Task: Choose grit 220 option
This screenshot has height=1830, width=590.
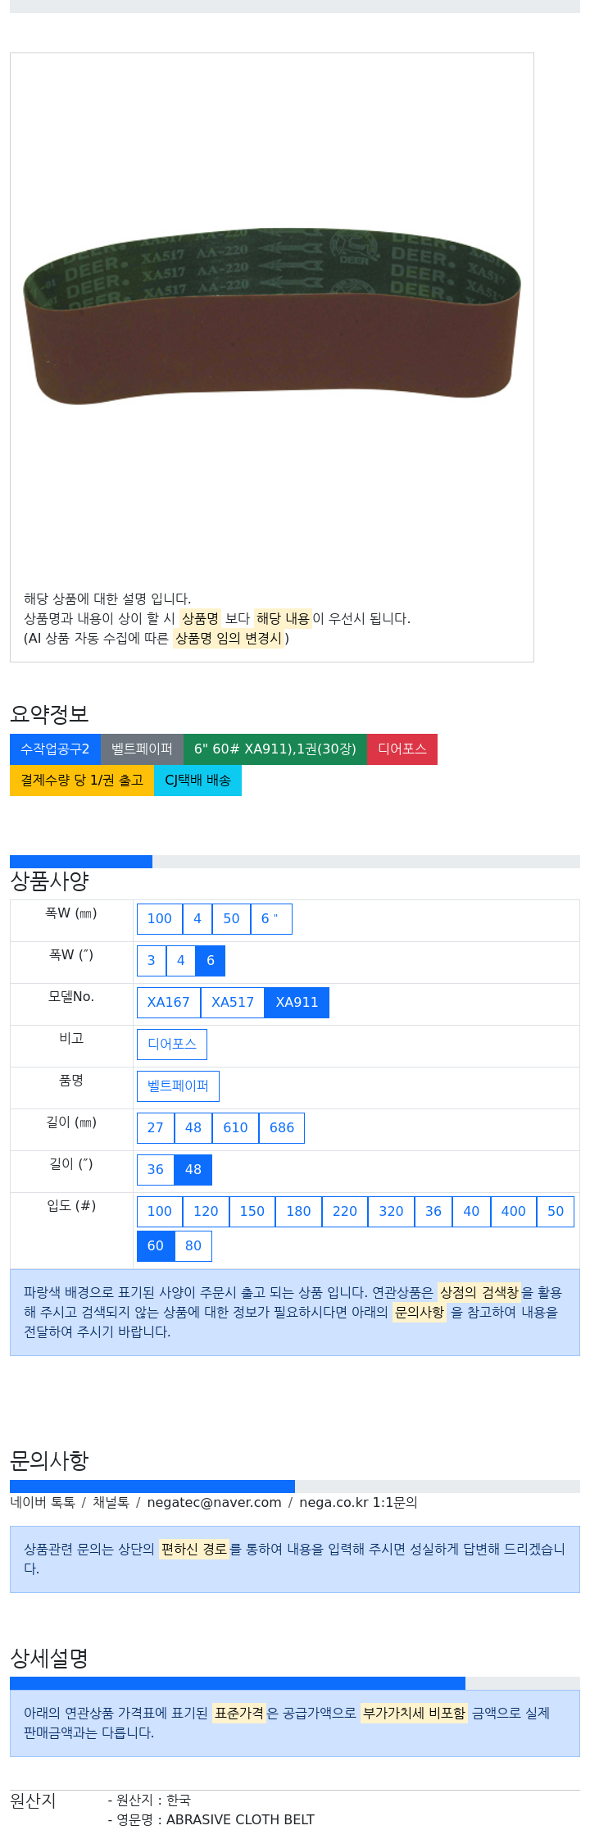Action: point(345,1212)
